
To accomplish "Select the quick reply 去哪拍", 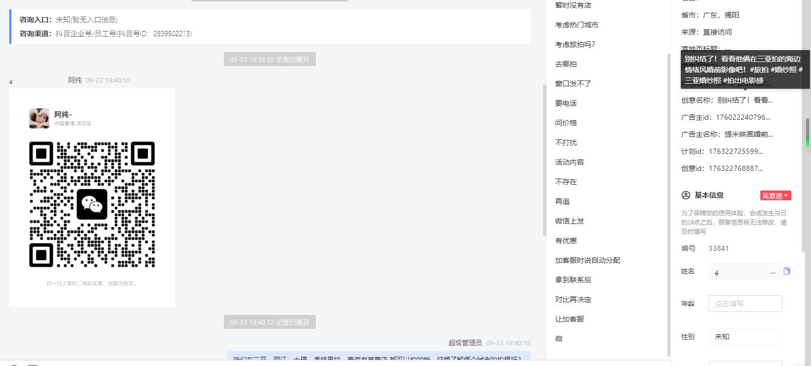I will pyautogui.click(x=565, y=64).
